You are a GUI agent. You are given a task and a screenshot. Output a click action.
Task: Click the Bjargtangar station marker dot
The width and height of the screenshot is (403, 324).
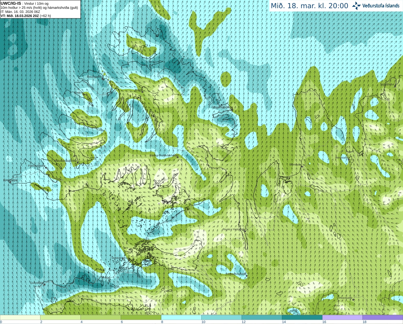coord(10,182)
